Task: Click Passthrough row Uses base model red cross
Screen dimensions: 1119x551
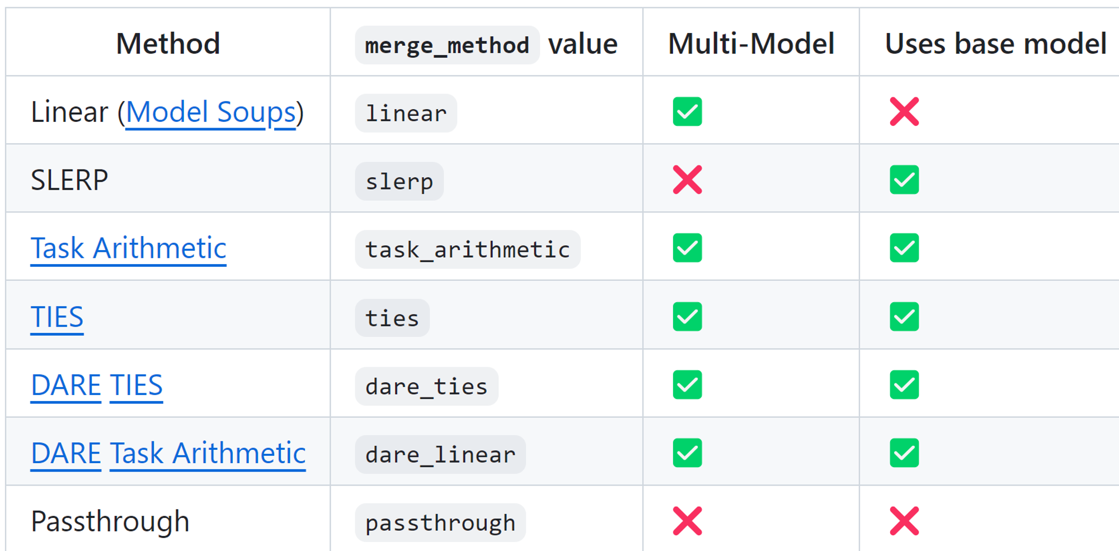Action: pos(904,521)
